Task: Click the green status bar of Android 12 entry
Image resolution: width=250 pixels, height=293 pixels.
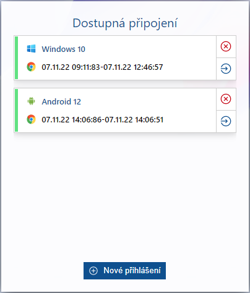Action: [17, 110]
